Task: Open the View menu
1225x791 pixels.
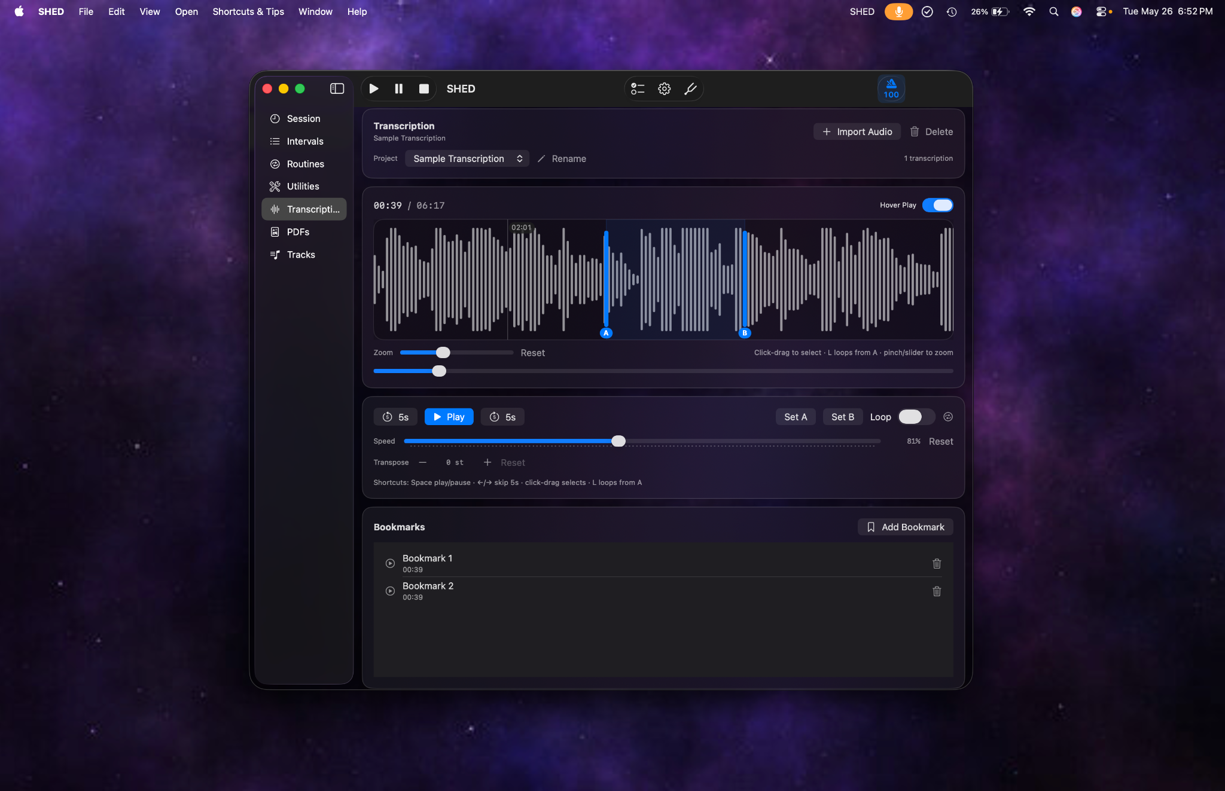Action: pyautogui.click(x=150, y=11)
